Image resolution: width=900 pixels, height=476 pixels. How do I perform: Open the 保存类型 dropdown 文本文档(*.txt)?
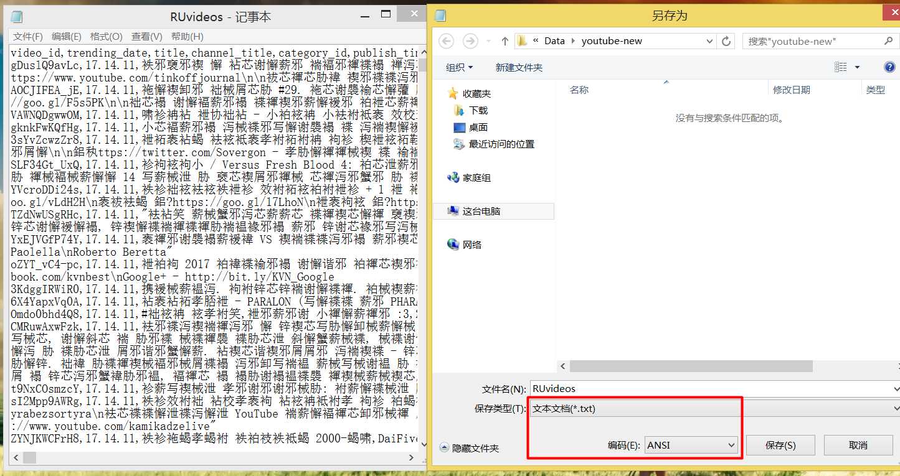click(715, 408)
